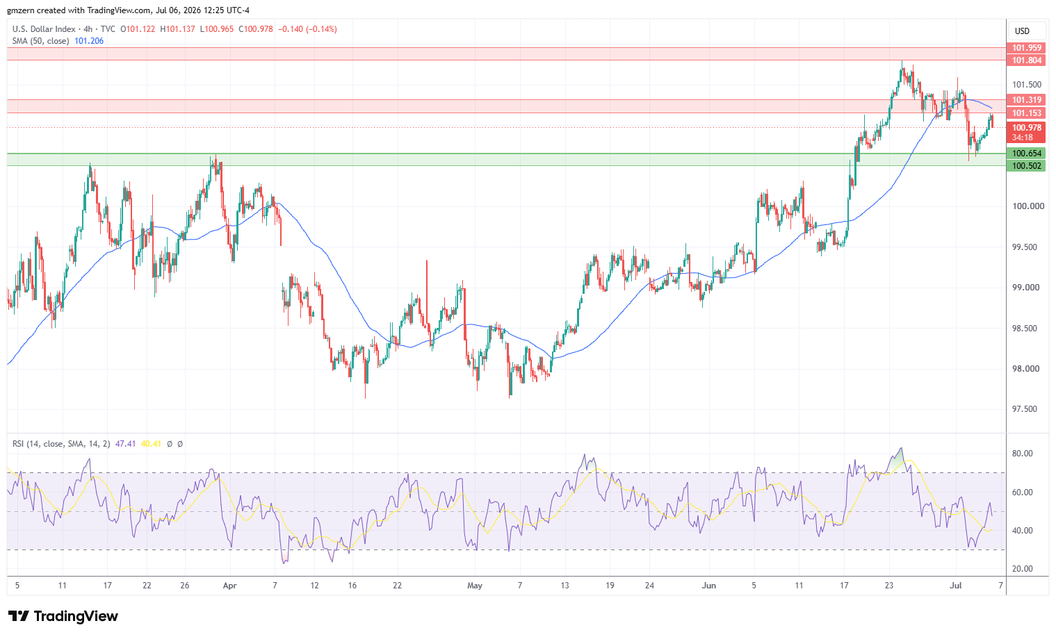
Task: Select the RSI (14, close, SMA, 14, 2) label
Action: click(x=61, y=444)
